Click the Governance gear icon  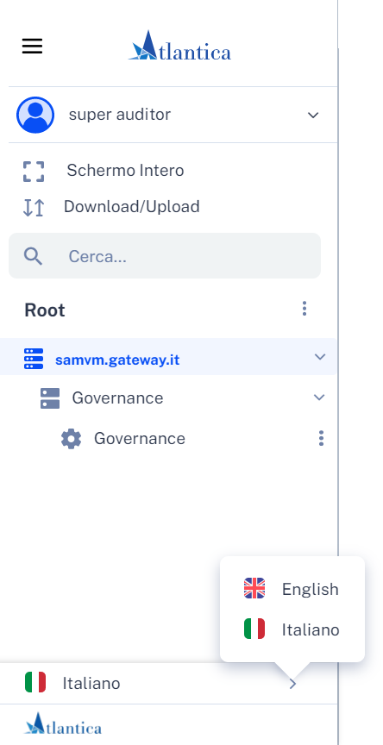[x=72, y=439]
